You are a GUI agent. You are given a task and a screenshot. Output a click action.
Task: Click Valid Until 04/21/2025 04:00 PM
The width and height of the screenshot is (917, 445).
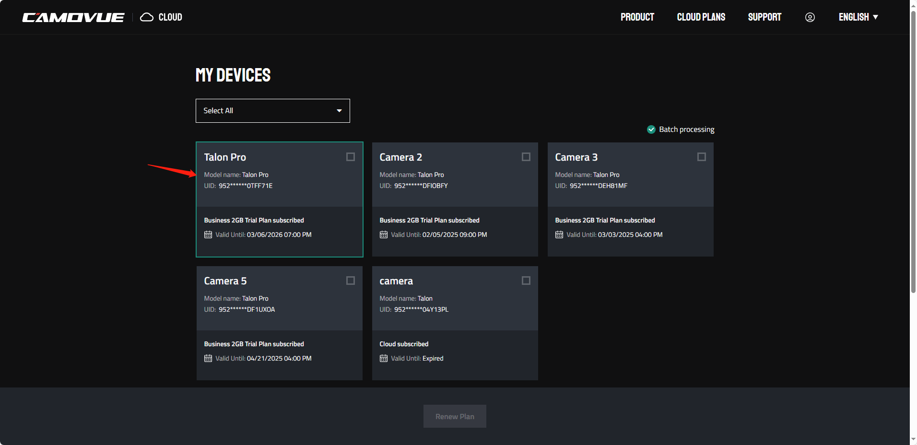pyautogui.click(x=263, y=358)
